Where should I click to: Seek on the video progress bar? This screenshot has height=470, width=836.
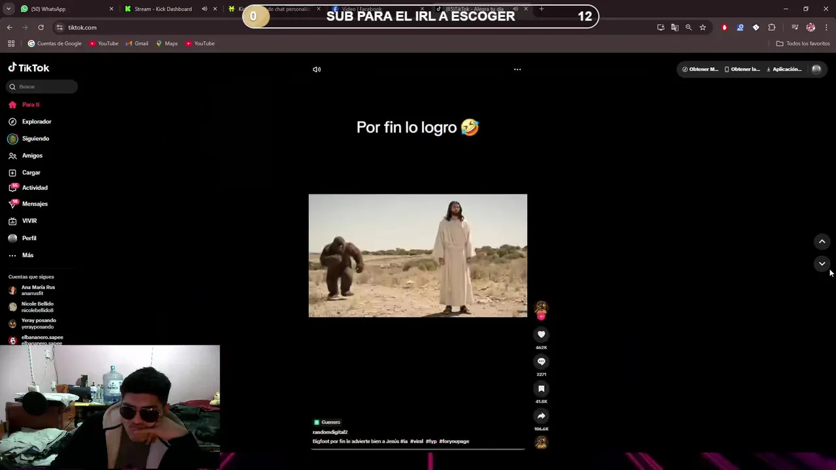pos(418,449)
